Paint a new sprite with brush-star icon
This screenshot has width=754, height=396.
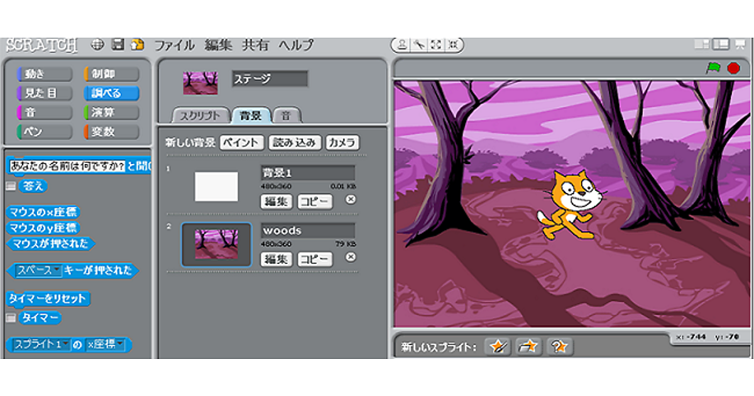point(498,346)
